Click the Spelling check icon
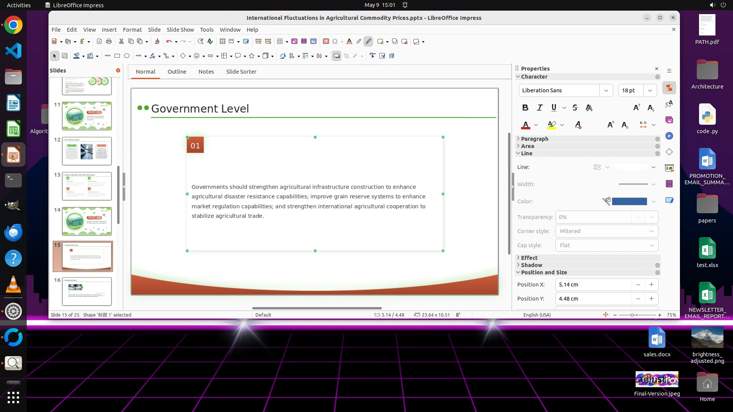This screenshot has width=733, height=412. coord(210,42)
